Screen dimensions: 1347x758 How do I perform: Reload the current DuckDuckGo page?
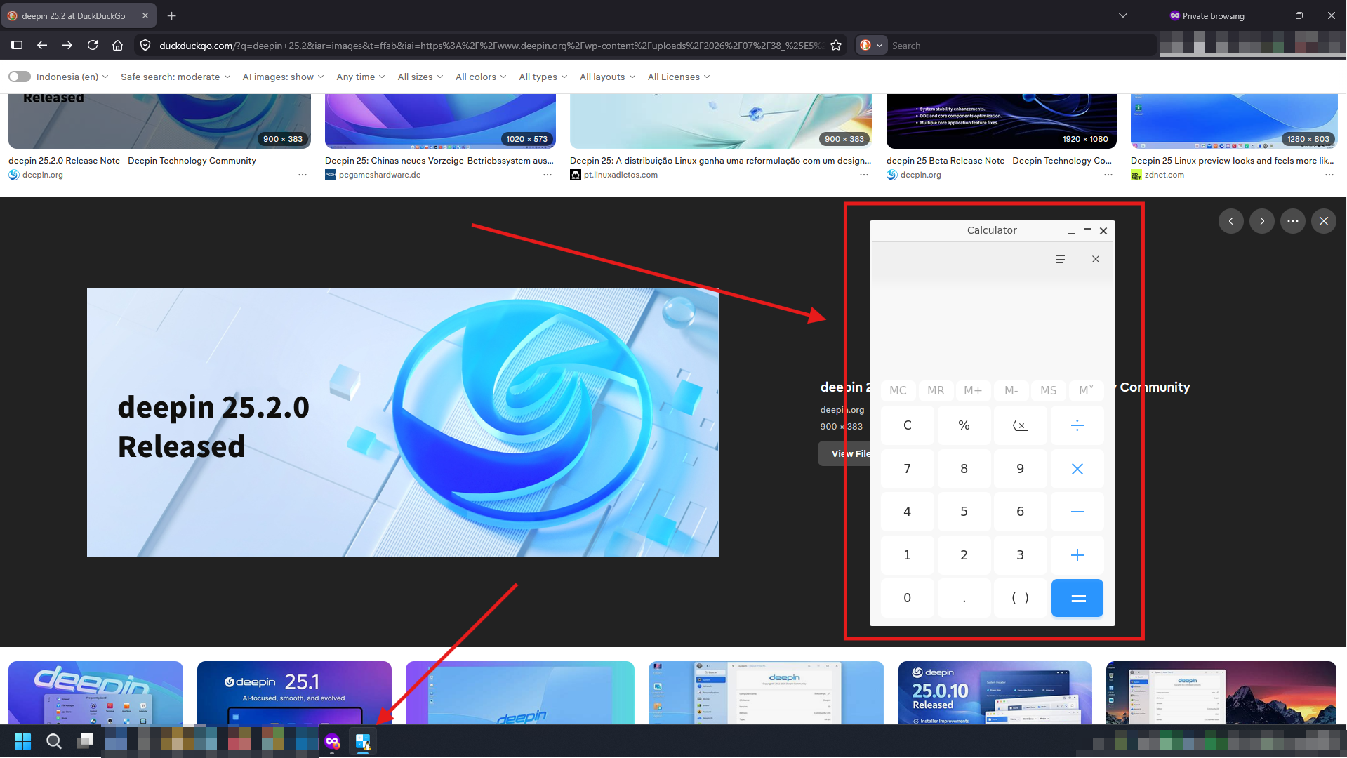pos(93,45)
